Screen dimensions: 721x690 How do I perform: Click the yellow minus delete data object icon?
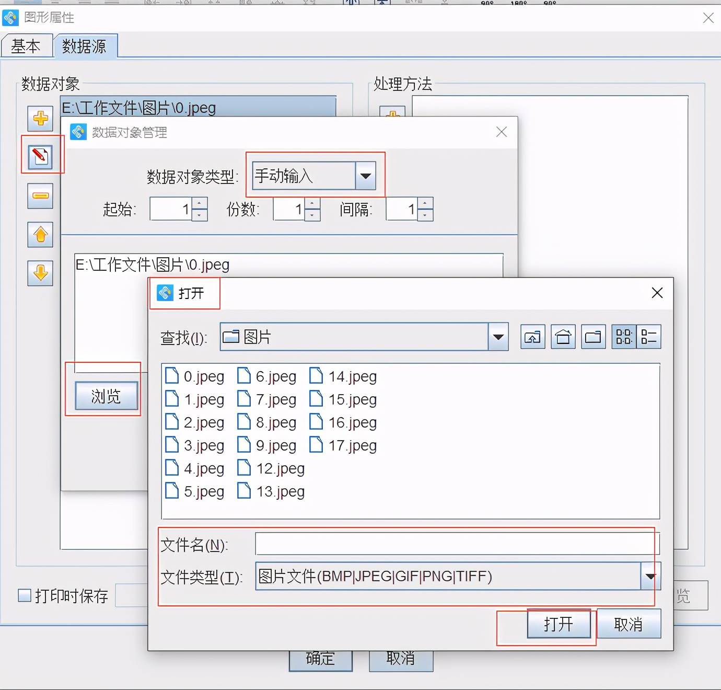pyautogui.click(x=40, y=195)
